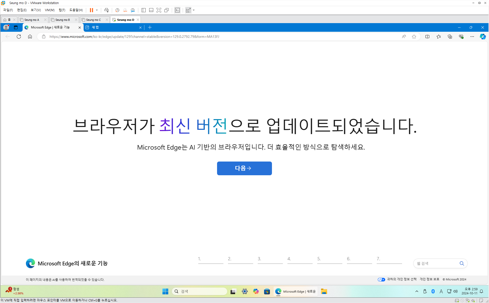Open Edge split screen view
489x303 pixels.
pyautogui.click(x=427, y=37)
